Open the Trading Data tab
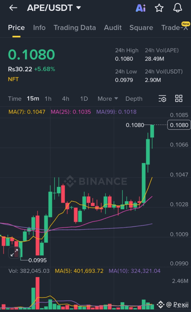 (x=75, y=28)
